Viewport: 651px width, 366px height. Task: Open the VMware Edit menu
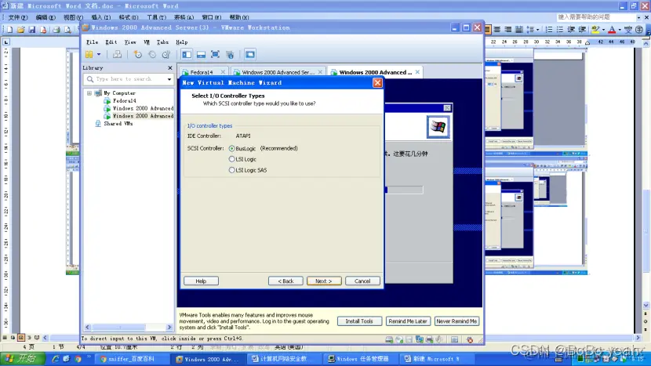click(x=111, y=42)
